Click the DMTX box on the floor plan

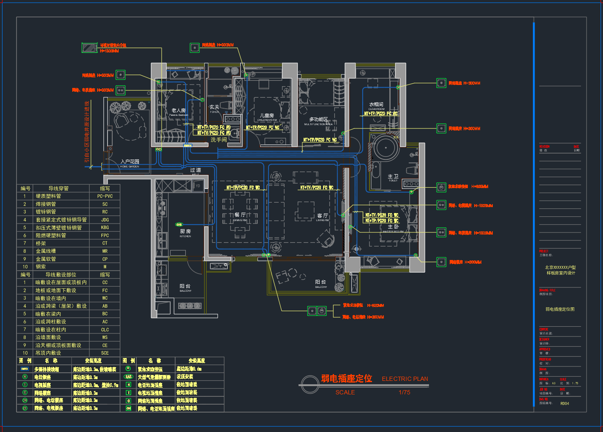187,145
